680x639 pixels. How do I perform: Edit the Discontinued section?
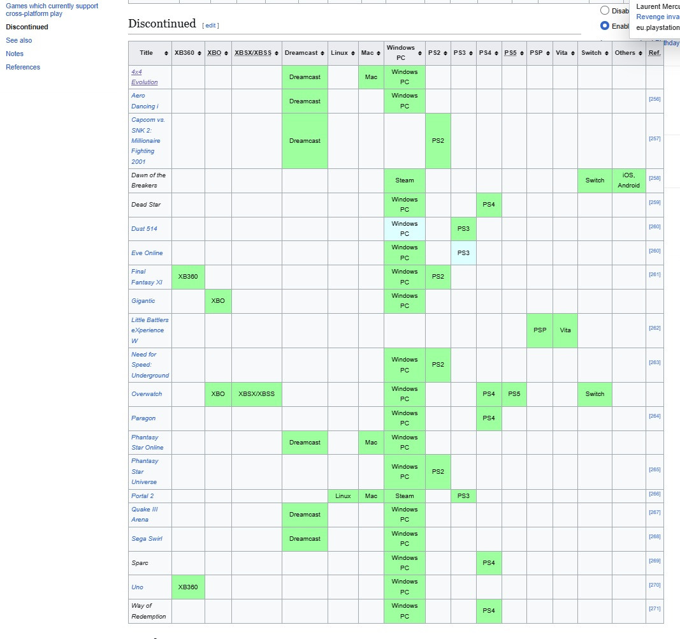(210, 26)
